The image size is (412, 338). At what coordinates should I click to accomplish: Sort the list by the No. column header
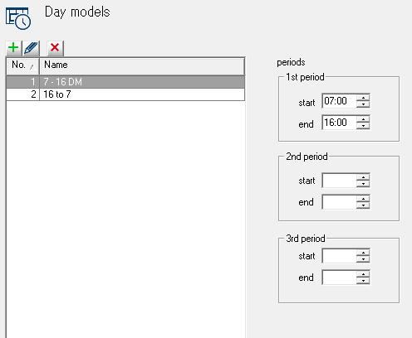pyautogui.click(x=23, y=65)
